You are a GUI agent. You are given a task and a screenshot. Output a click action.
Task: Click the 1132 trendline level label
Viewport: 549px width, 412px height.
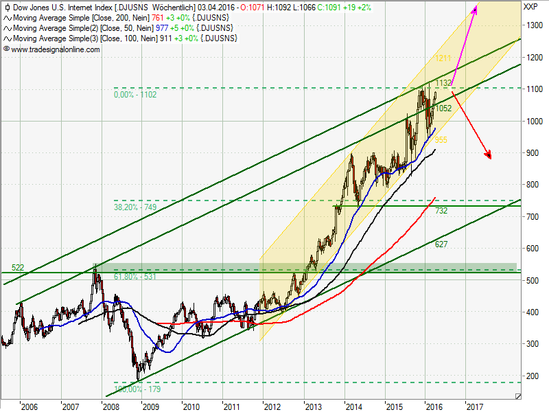click(x=443, y=83)
